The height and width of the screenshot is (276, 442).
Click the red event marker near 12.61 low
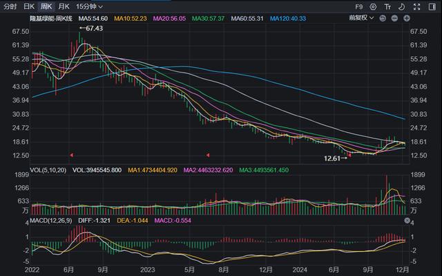349,155
